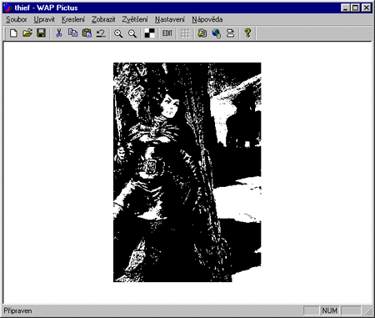Image resolution: width=375 pixels, height=318 pixels.
Task: Open the Nápověda menu
Action: coord(207,19)
